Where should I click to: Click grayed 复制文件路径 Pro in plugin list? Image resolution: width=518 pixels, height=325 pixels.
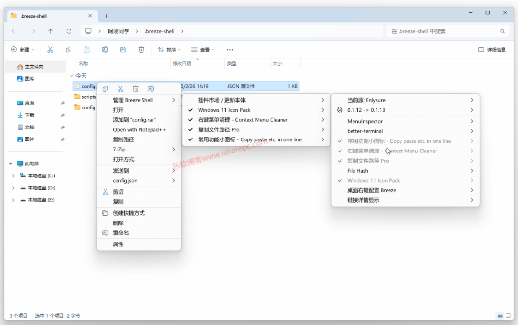click(x=405, y=161)
